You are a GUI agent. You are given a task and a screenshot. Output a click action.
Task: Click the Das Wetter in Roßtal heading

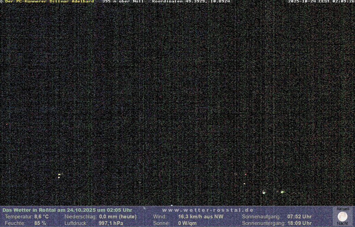pos(67,210)
